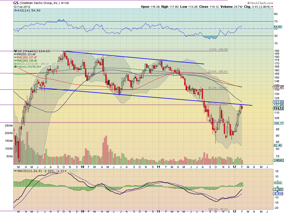This screenshot has width=284, height=214.
Task: Click the 23.6%: 155.81 Fibonacci label
Action: pyautogui.click(x=217, y=72)
